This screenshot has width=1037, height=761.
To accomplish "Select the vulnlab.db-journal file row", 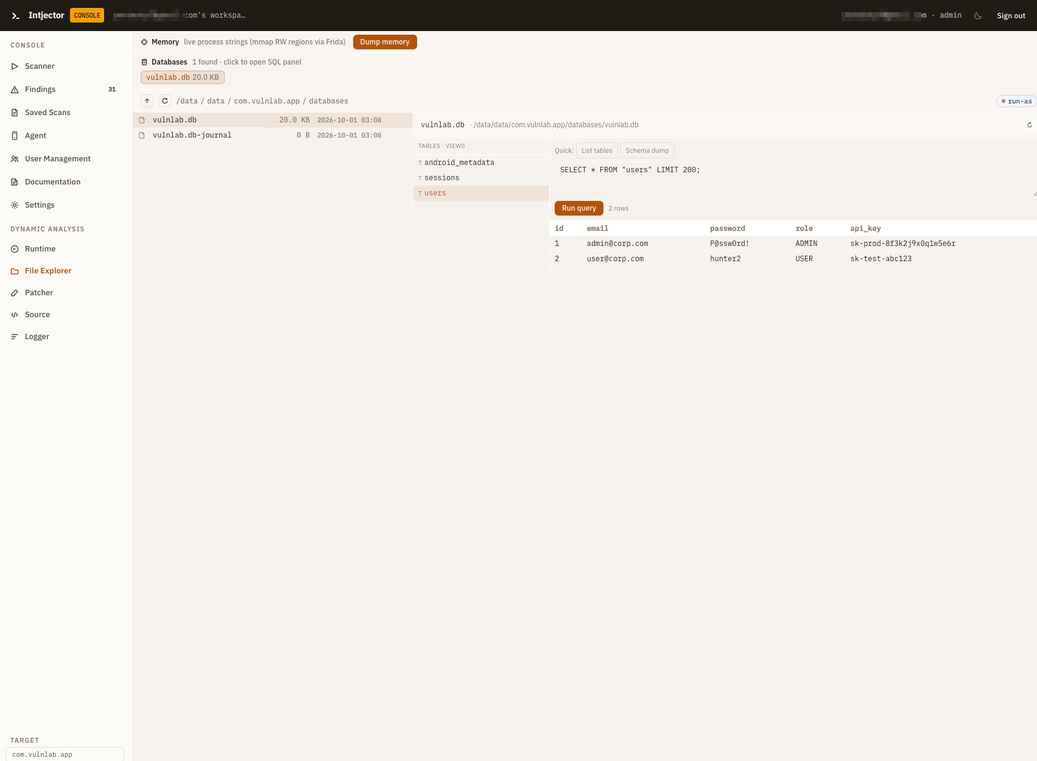I will [273, 135].
